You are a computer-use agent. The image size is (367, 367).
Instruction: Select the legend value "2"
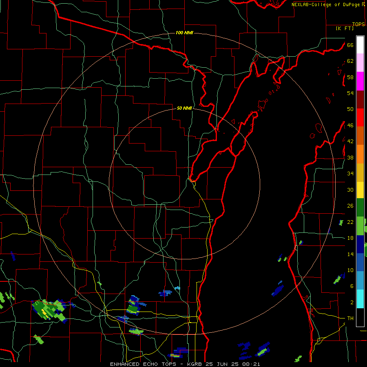point(352,303)
